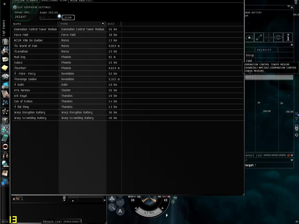
Task: Sort results by Name column header
Action: 35,24
